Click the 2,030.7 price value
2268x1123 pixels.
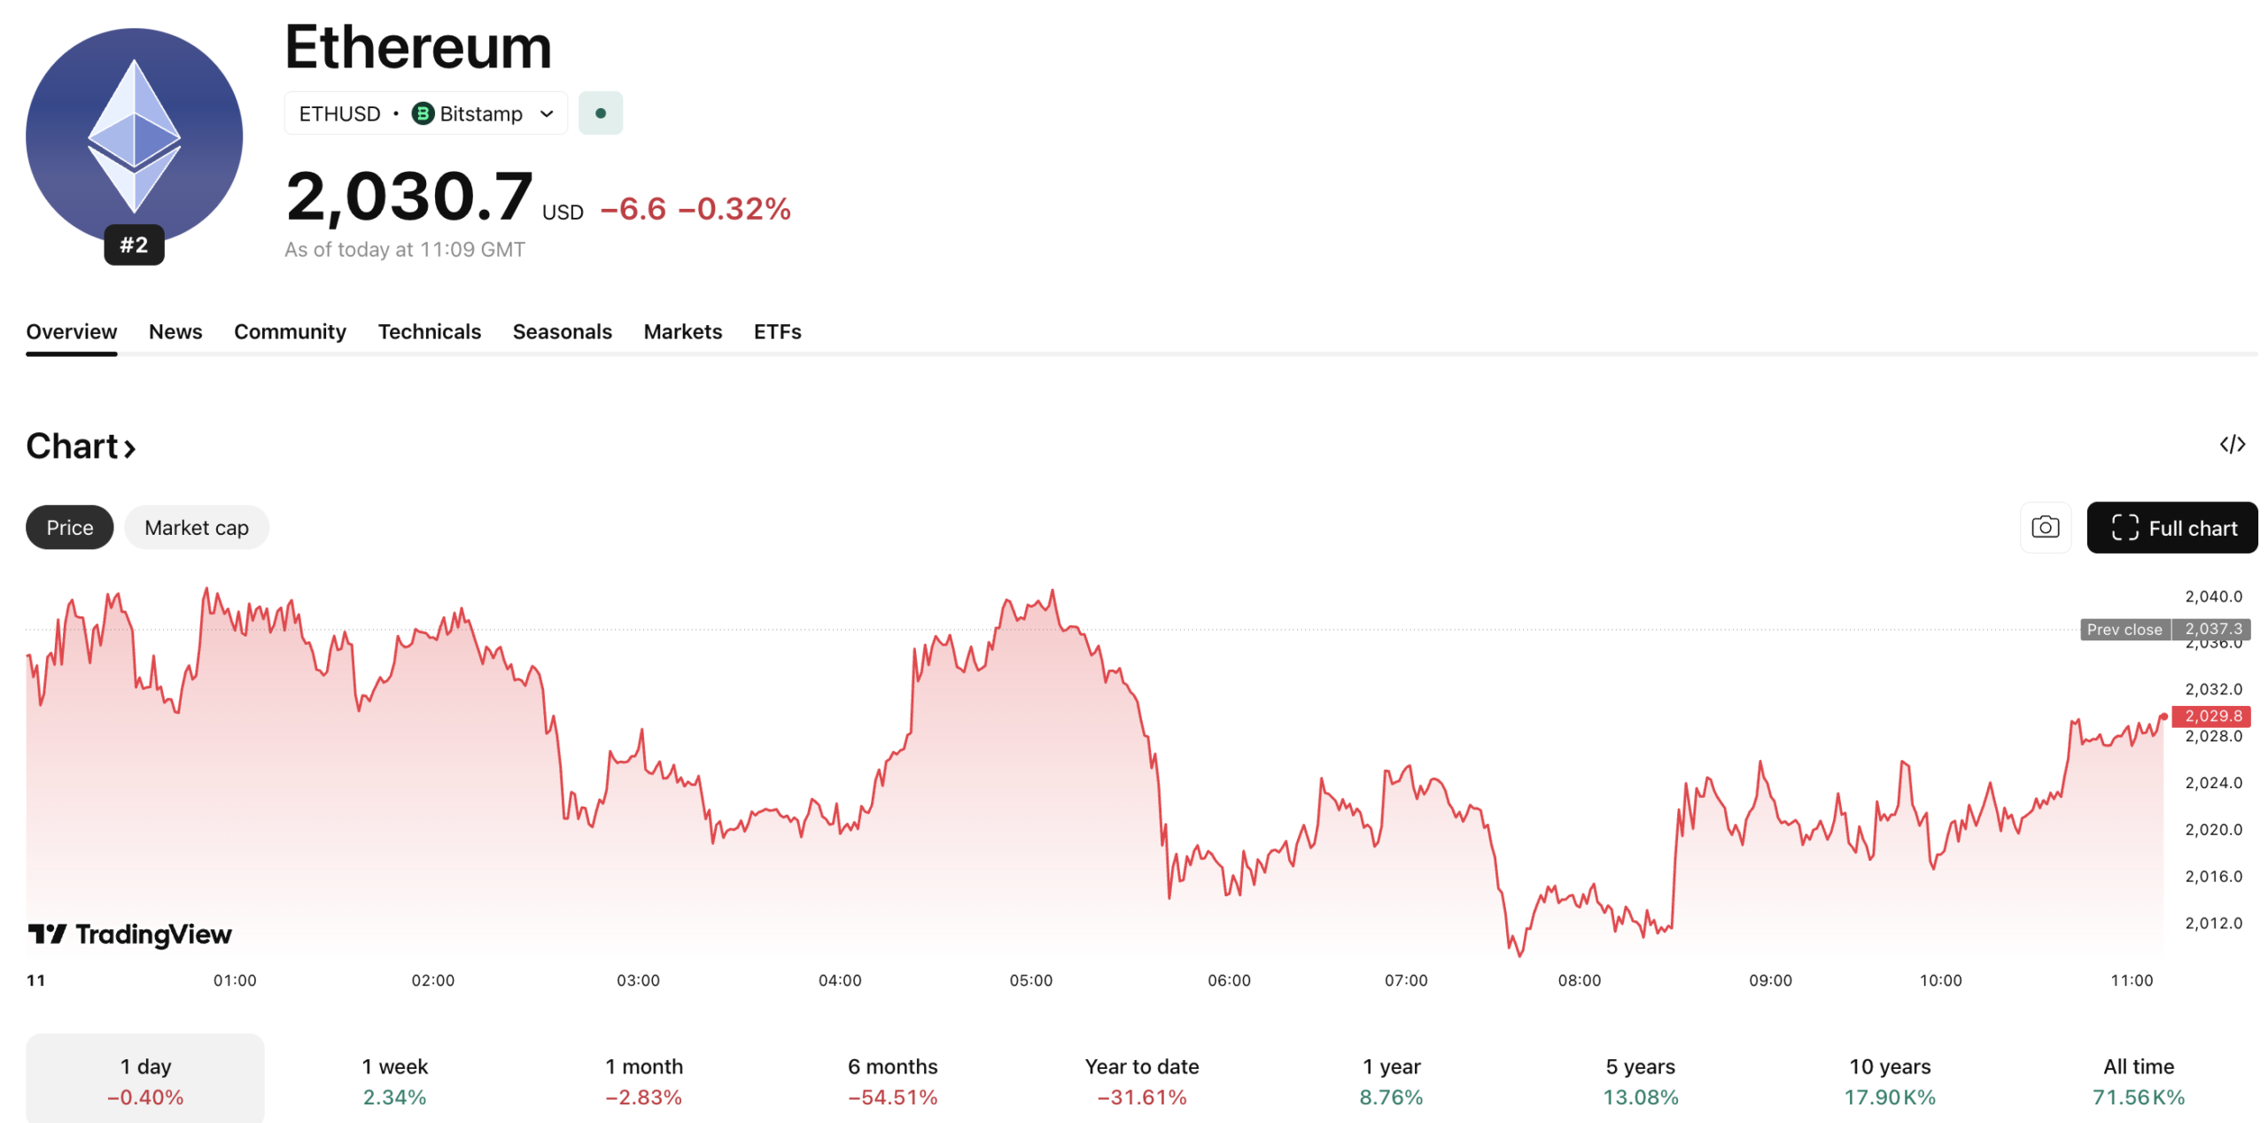[409, 197]
